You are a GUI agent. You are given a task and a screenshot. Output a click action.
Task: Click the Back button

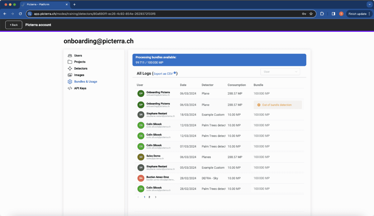pos(14,25)
